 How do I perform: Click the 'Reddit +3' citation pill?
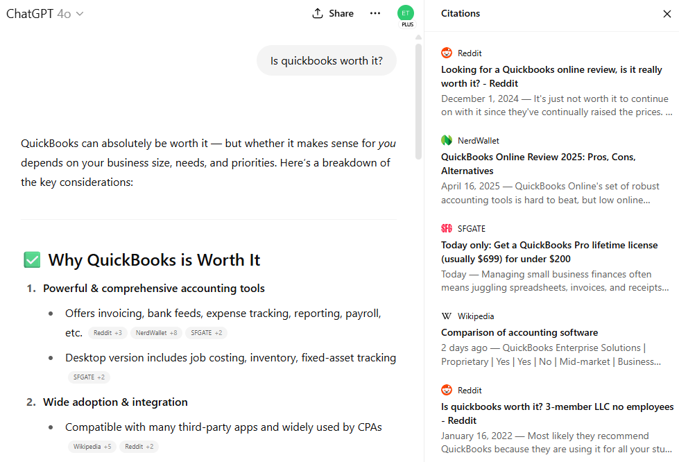pyautogui.click(x=108, y=332)
